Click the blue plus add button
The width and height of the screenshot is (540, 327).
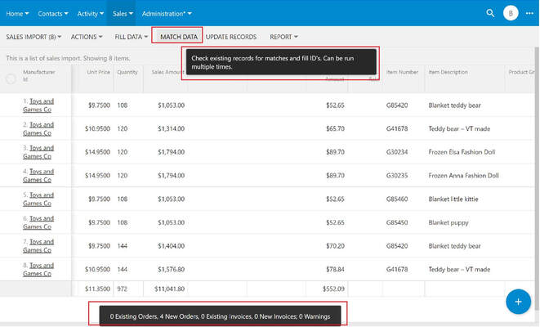point(518,302)
